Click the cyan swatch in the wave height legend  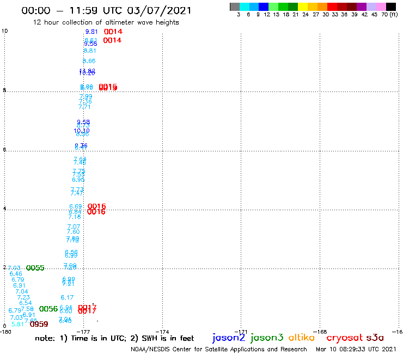point(245,7)
